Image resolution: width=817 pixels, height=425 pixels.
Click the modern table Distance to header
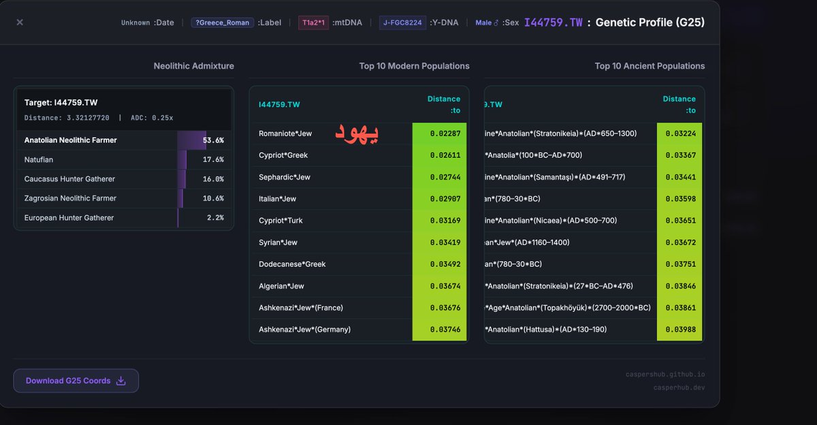pos(443,104)
